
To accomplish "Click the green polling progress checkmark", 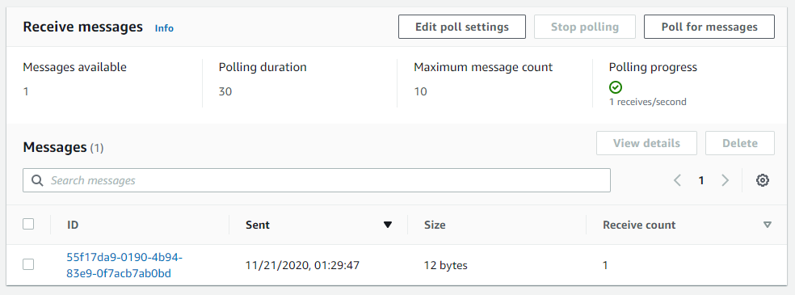I will (x=615, y=87).
